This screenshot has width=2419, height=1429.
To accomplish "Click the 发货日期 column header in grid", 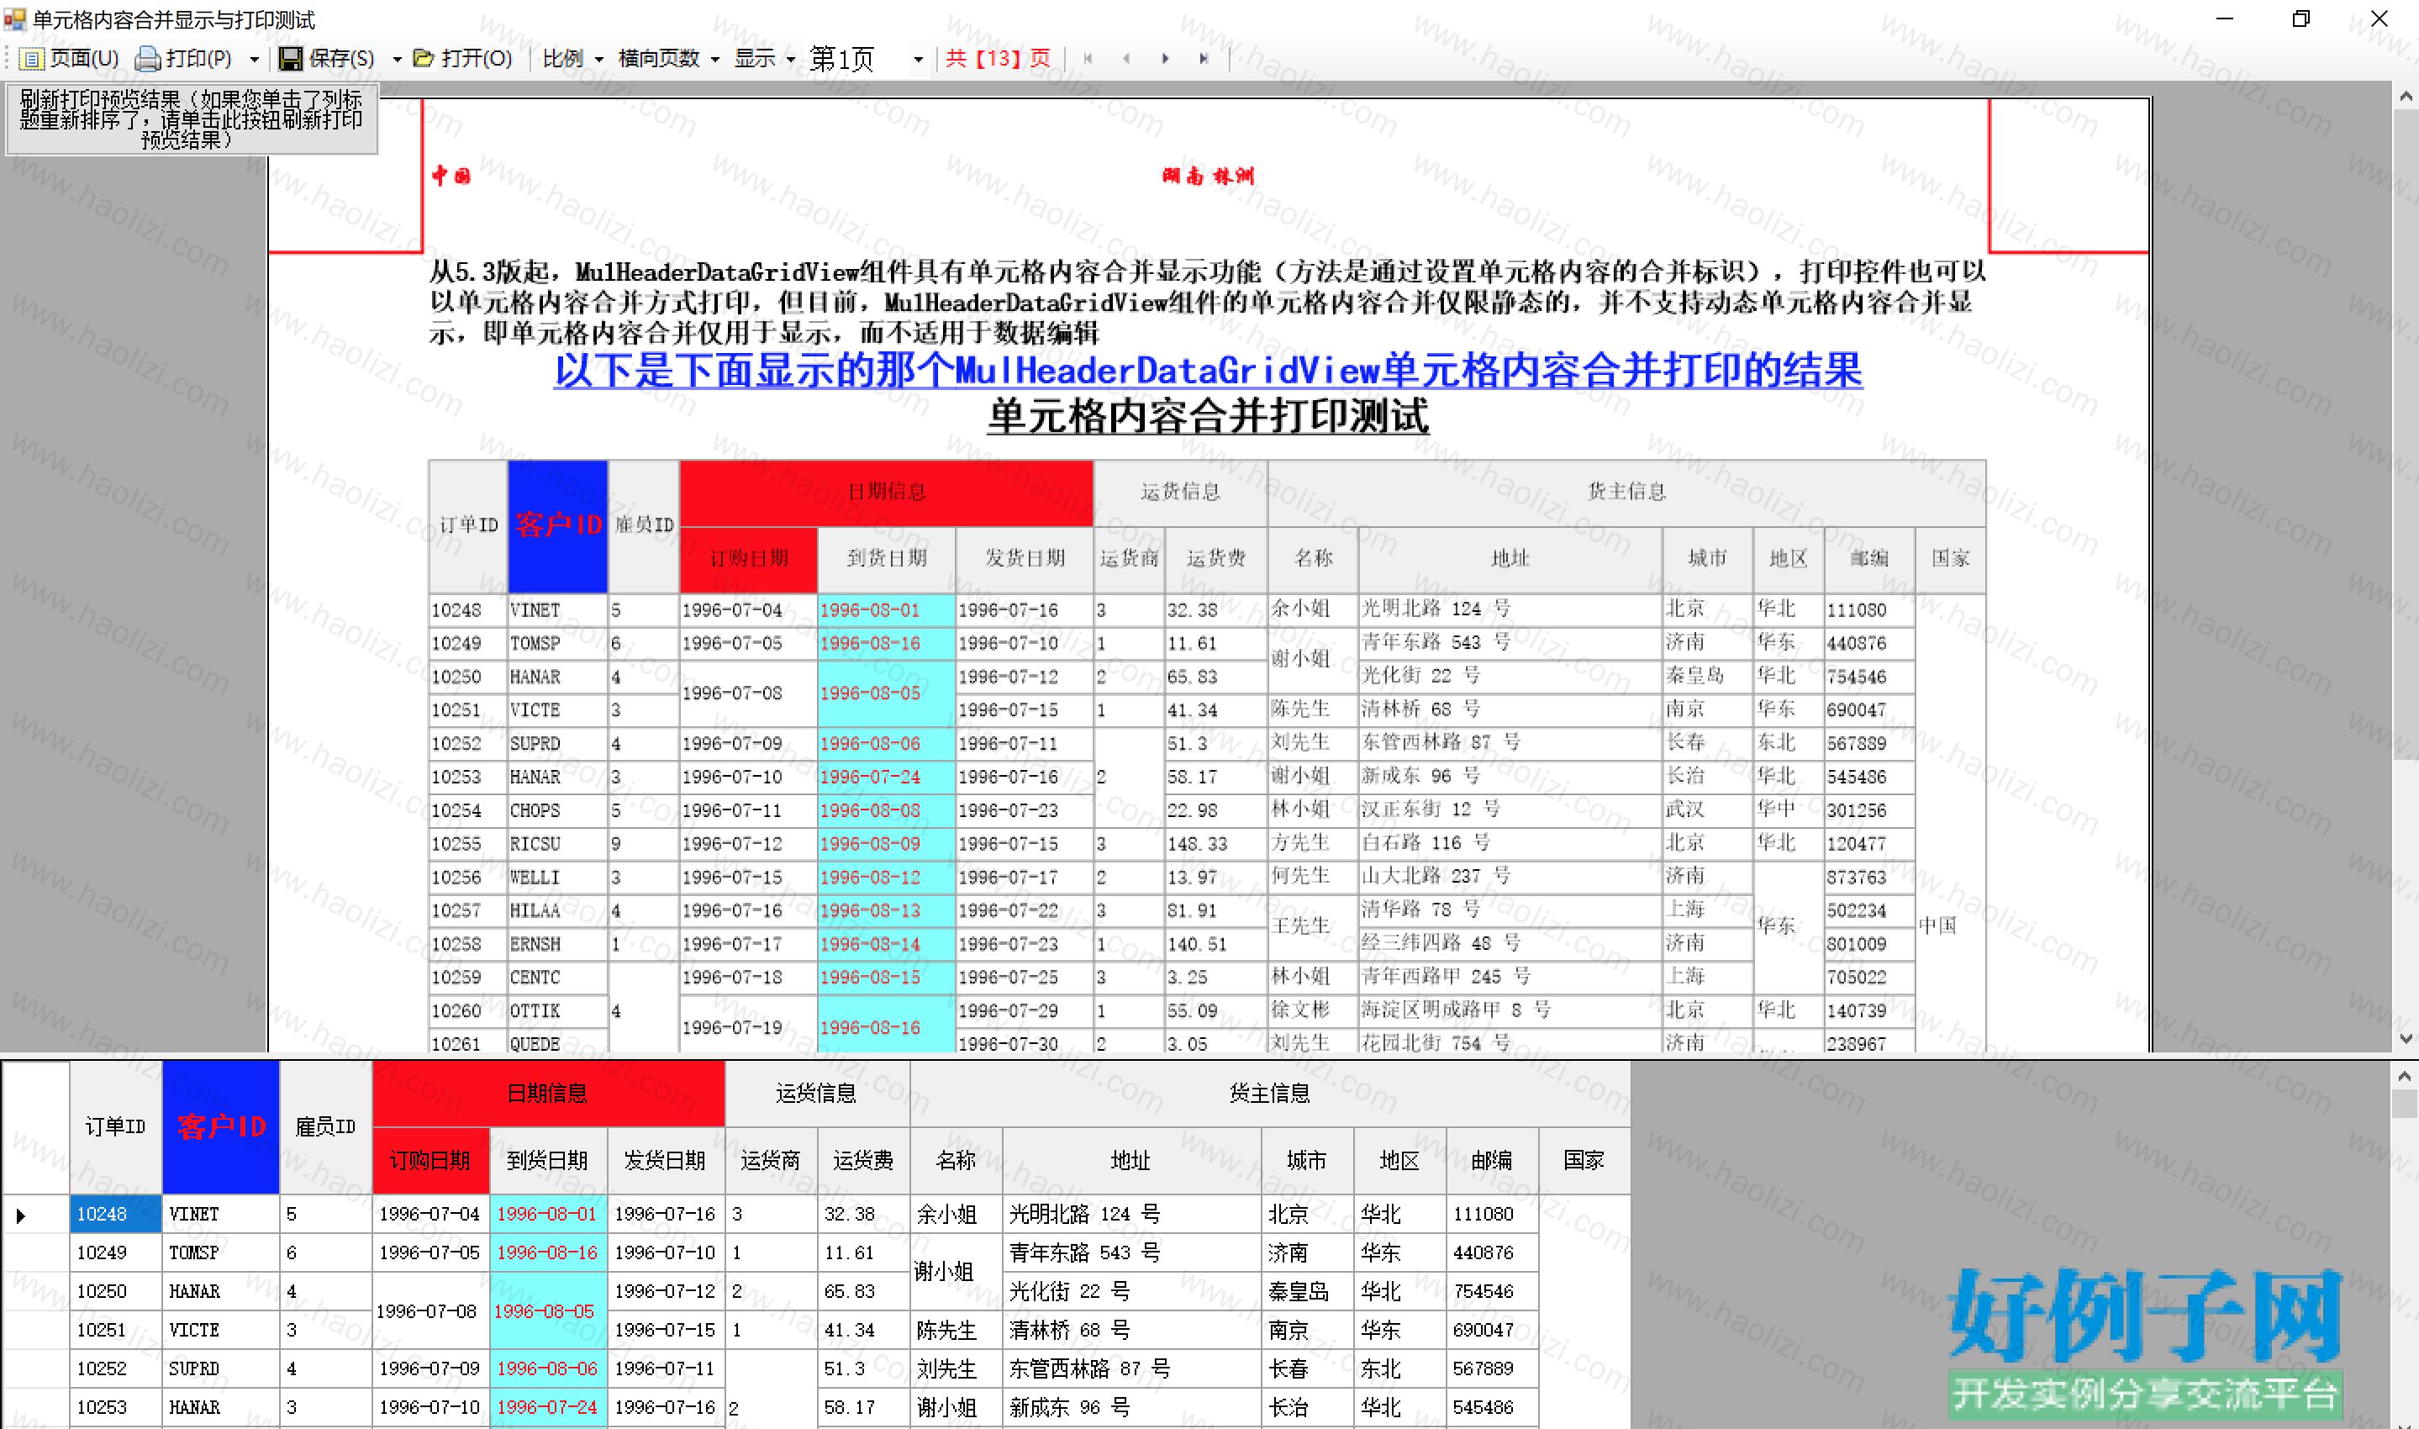I will coord(665,1160).
